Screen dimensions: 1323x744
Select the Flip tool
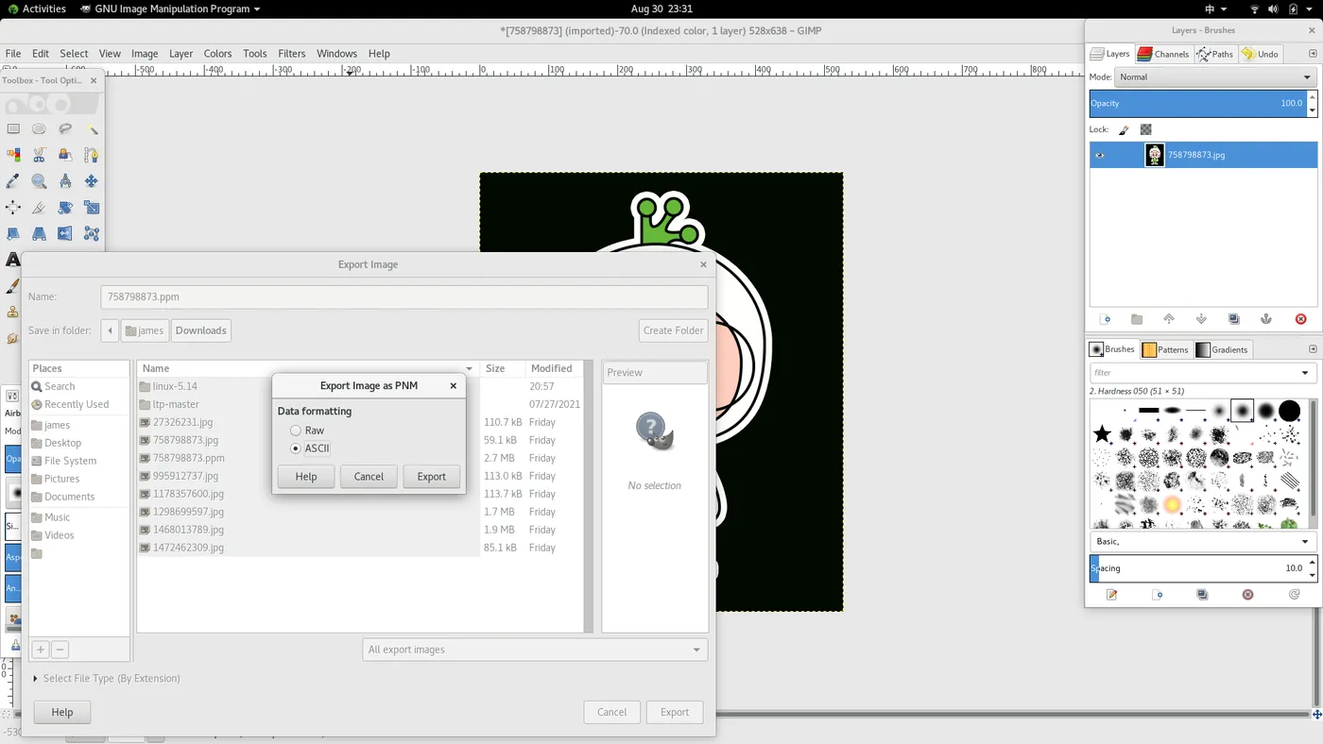point(65,233)
